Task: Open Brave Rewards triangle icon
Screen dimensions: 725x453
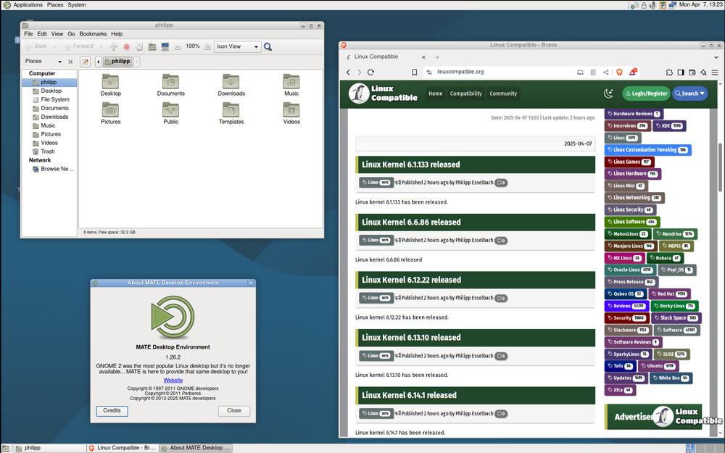Action: (x=633, y=72)
